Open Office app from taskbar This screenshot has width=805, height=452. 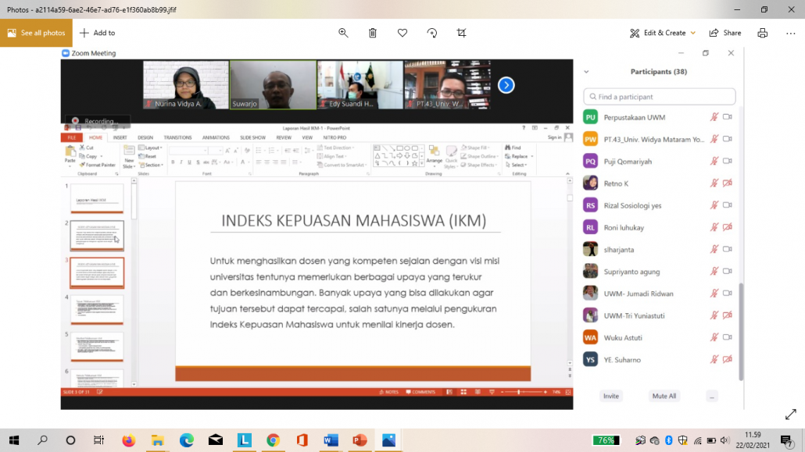[x=302, y=440]
